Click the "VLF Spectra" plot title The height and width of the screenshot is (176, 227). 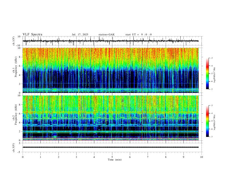(32, 35)
